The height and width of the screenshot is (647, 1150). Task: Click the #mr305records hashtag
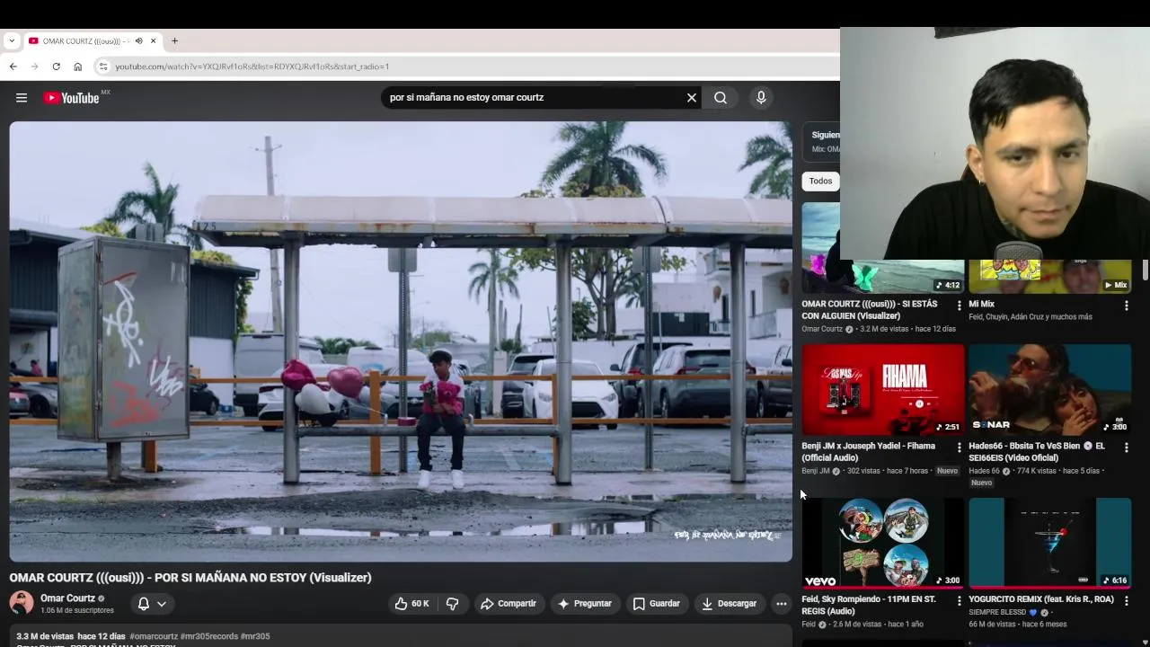(208, 636)
